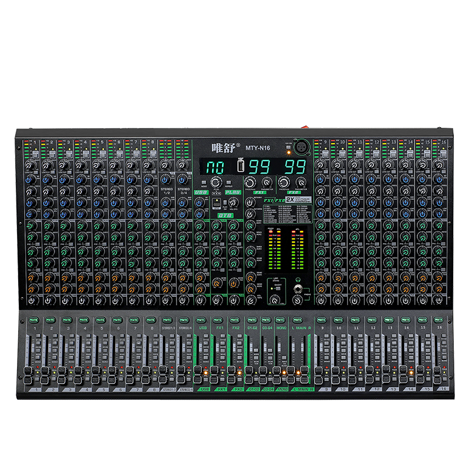The width and height of the screenshot is (469, 469).
Task: Click the 12V lamp switch next to XLR socket
Action: [x=288, y=147]
